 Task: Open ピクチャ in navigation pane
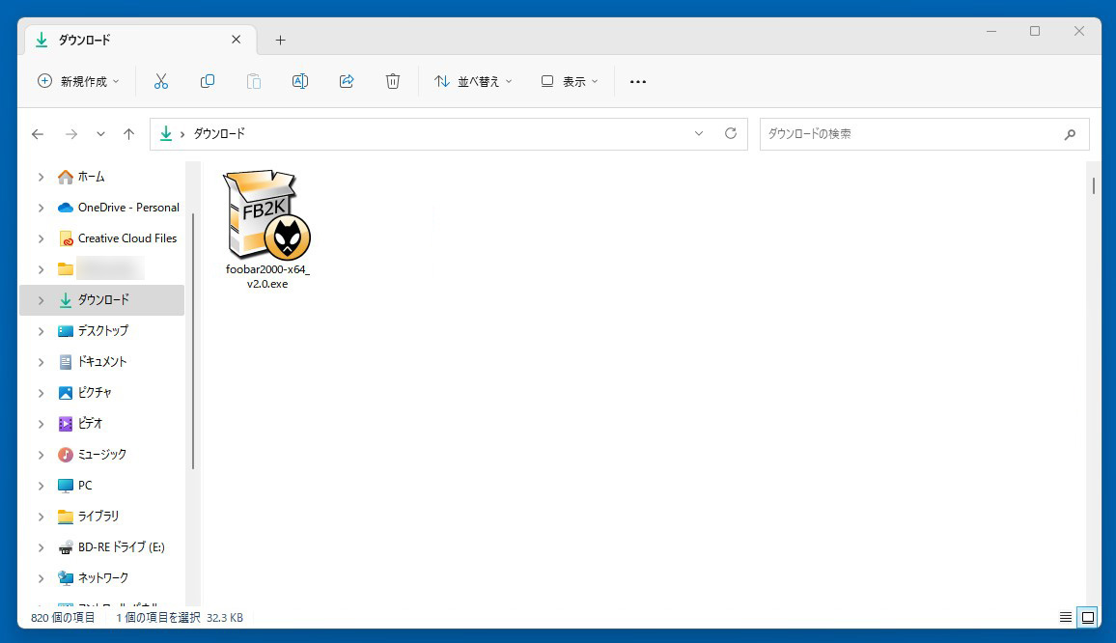(x=94, y=392)
